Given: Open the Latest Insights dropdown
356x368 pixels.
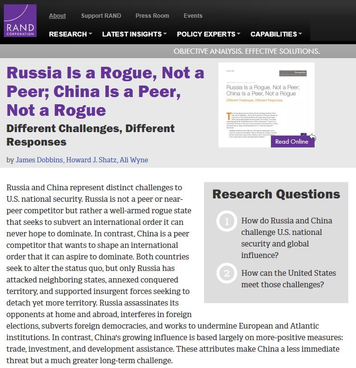Looking at the screenshot, I should (x=134, y=34).
